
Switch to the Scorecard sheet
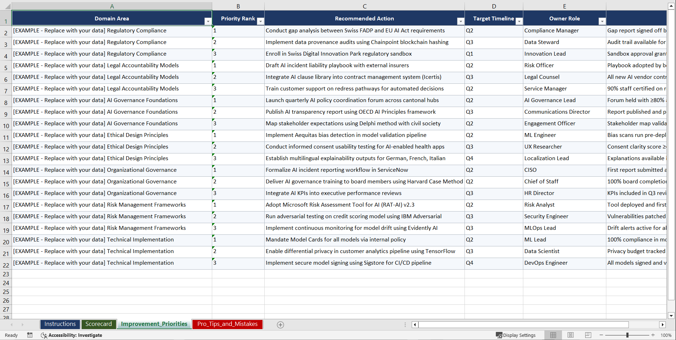(x=99, y=324)
